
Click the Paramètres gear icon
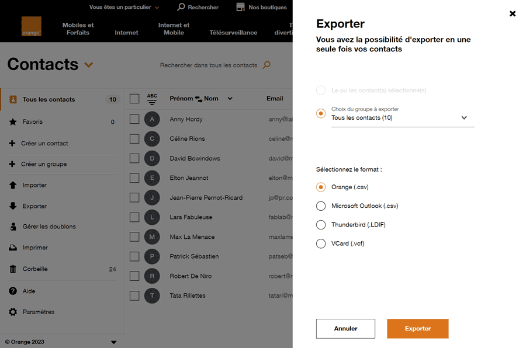point(13,312)
